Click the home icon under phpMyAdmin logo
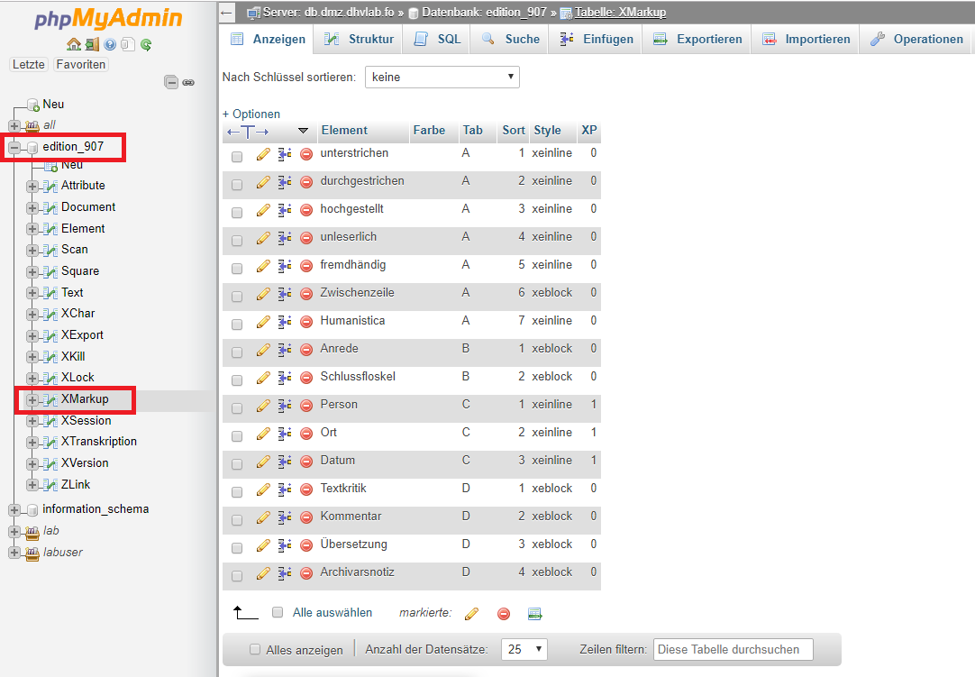Screen dimensions: 975x677 (74, 44)
